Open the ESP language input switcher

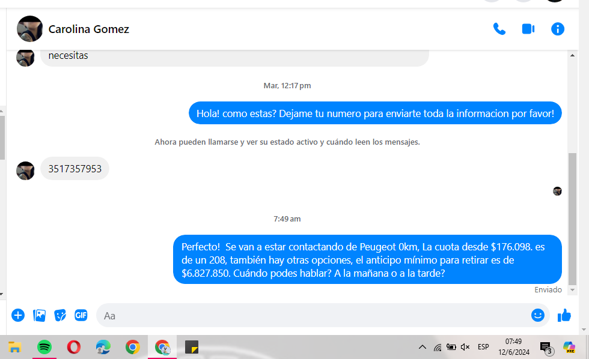[x=483, y=347]
